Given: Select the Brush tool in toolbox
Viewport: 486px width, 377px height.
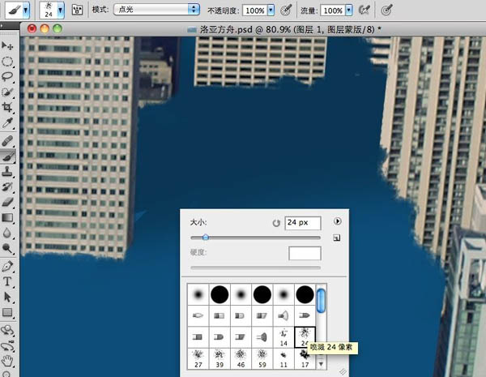Looking at the screenshot, I should [7, 156].
